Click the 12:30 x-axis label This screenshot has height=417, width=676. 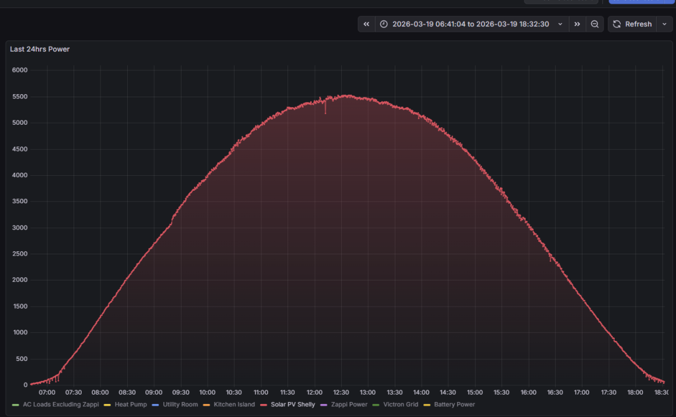341,393
